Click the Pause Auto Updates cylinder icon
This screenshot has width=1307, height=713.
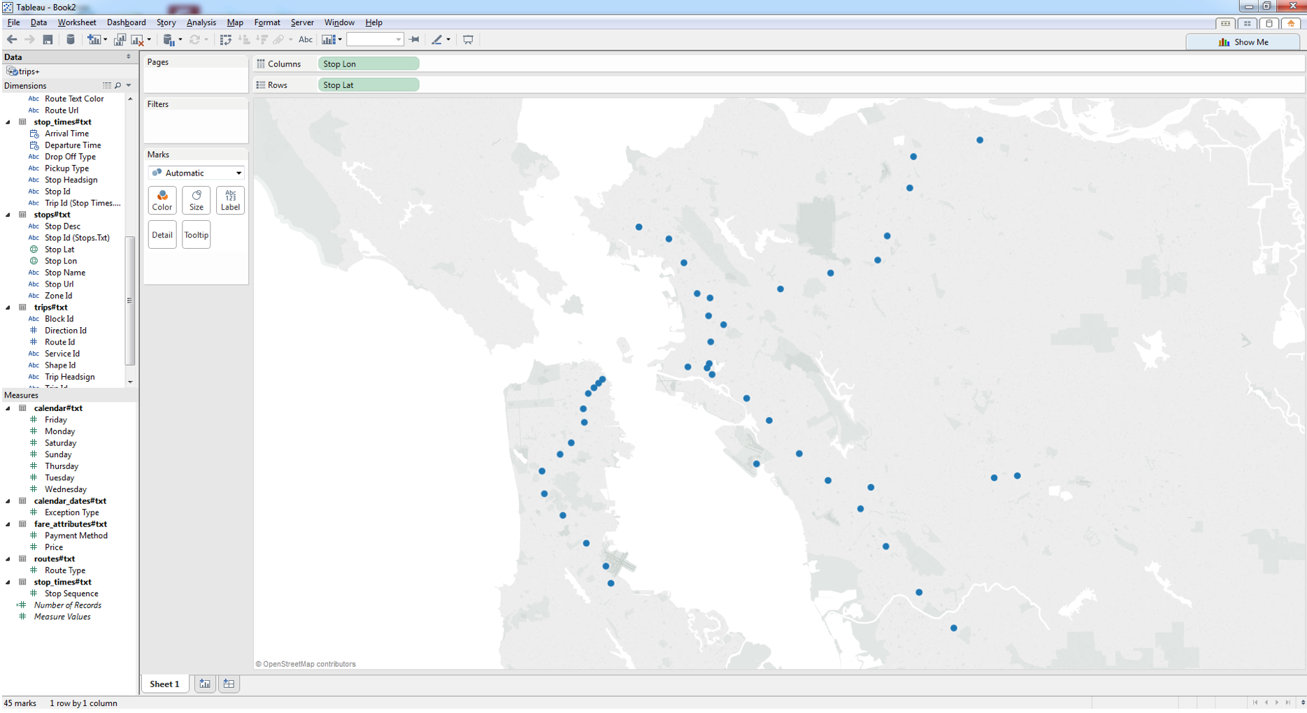pos(169,40)
